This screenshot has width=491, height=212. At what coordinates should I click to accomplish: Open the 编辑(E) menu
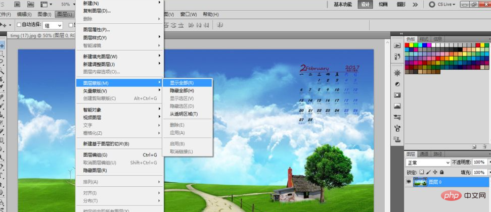[x=24, y=14]
